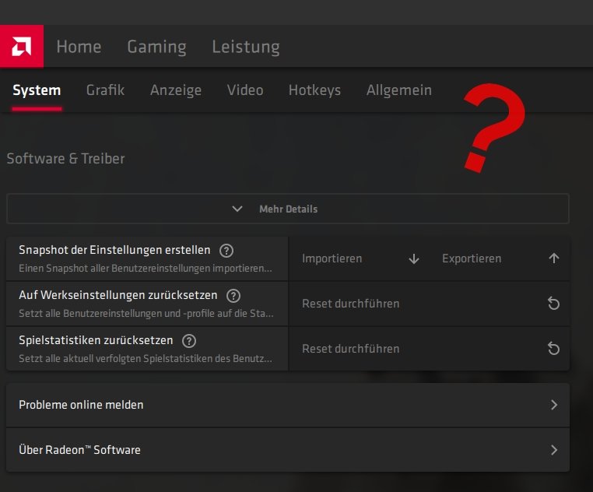Switch to the Allgemein sub-tab
The height and width of the screenshot is (492, 593).
[399, 90]
